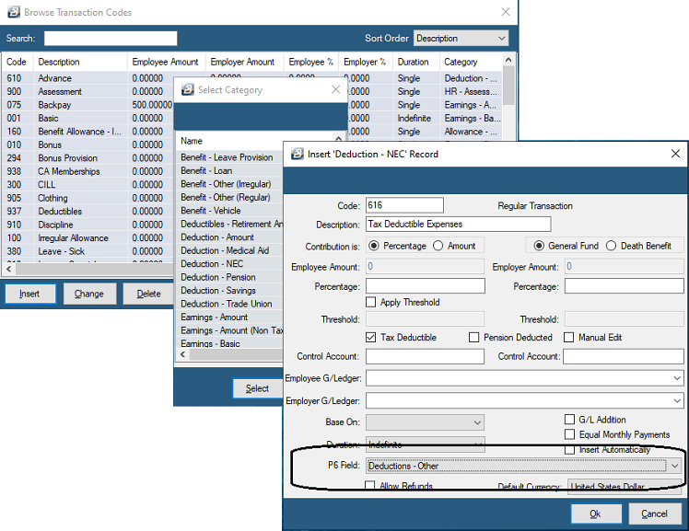Click the transaction list vertical scrollbar up arrow

508,60
